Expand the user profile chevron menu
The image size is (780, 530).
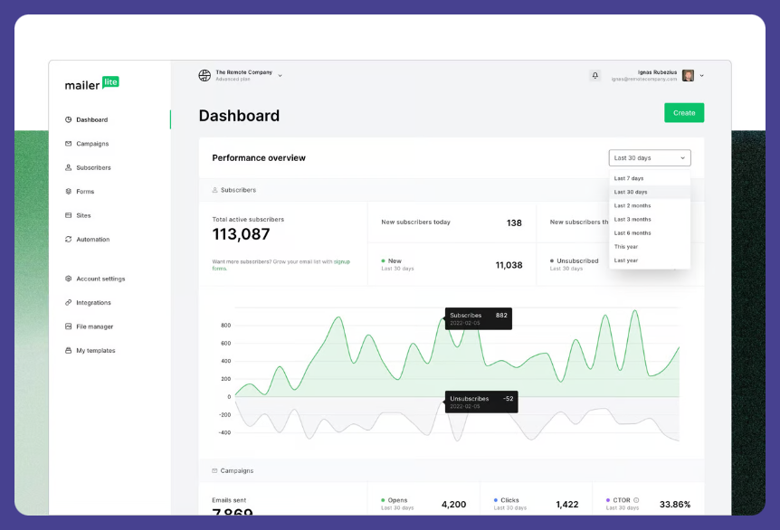702,76
